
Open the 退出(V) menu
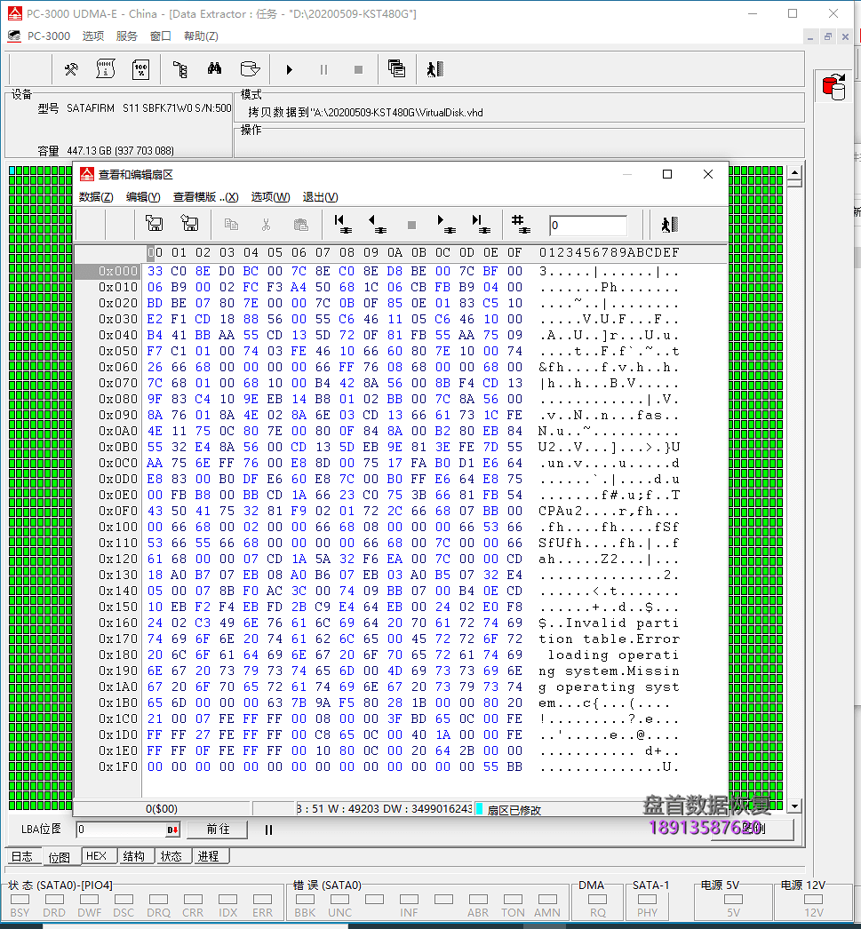coord(320,197)
